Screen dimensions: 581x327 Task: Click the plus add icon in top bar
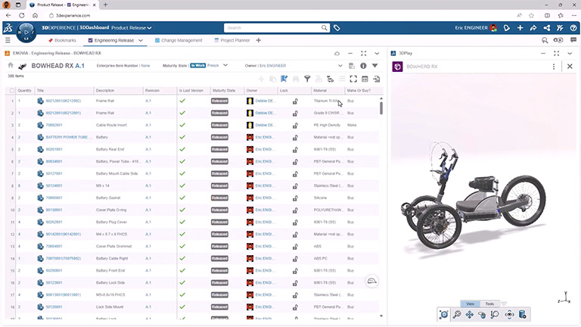coord(520,28)
